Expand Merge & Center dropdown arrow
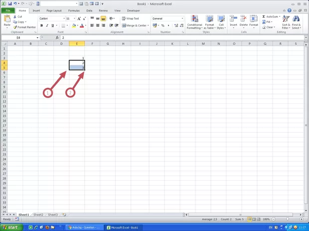This screenshot has width=309, height=231. [148, 25]
